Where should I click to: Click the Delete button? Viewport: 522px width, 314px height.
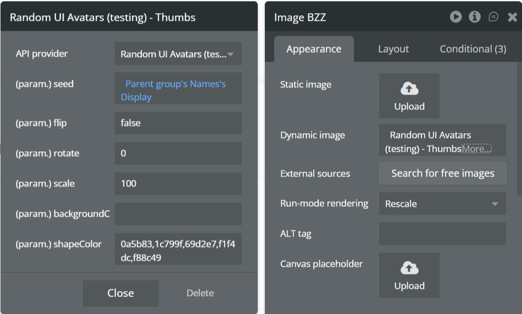[x=200, y=293]
